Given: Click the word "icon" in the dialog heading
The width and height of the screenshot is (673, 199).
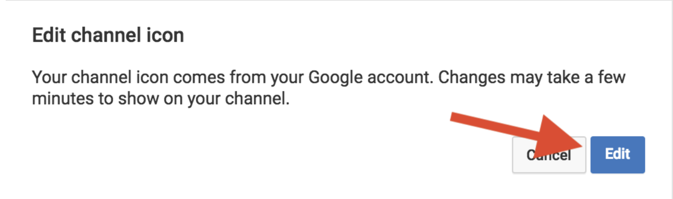Looking at the screenshot, I should (x=163, y=36).
